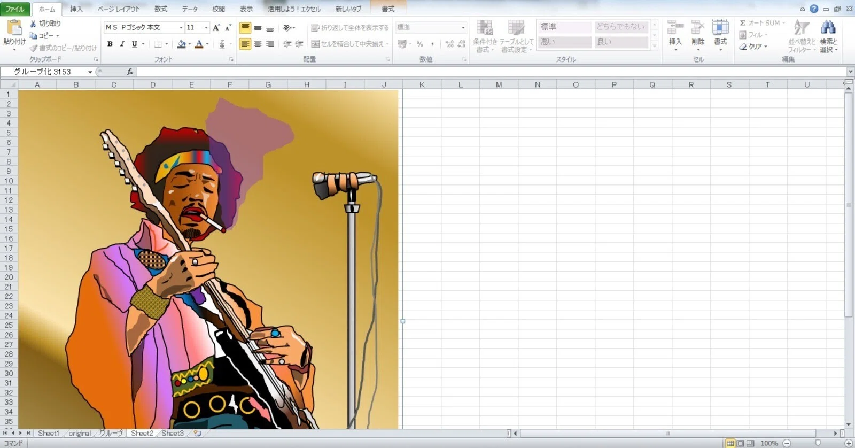
Task: Toggle center horizontal alignment
Action: point(258,44)
